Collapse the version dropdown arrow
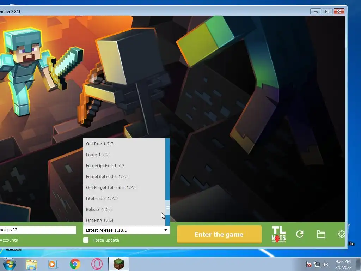The image size is (361, 271). coord(166,230)
